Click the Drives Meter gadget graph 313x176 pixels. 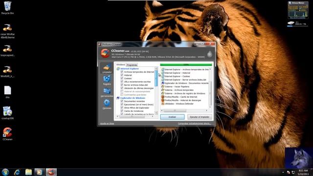click(x=298, y=14)
